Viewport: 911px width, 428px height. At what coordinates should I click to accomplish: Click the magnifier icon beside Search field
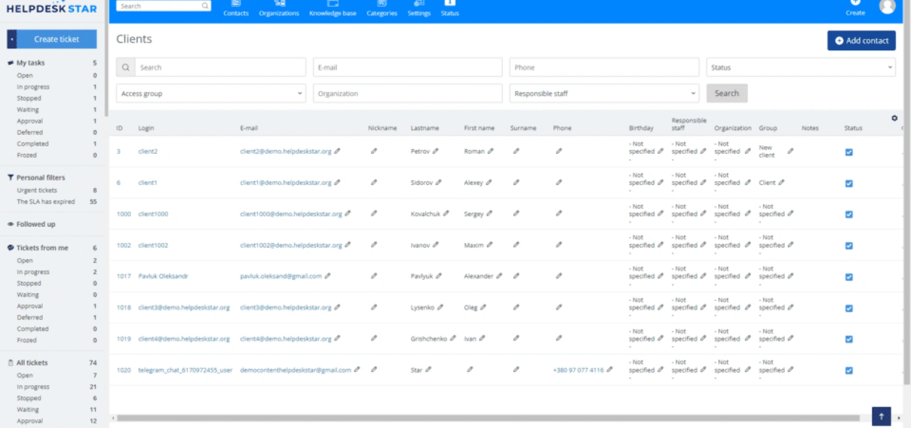pos(126,67)
